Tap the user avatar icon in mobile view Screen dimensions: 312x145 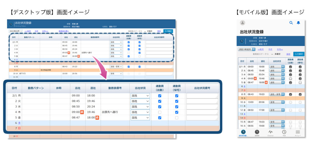[x=243, y=23]
